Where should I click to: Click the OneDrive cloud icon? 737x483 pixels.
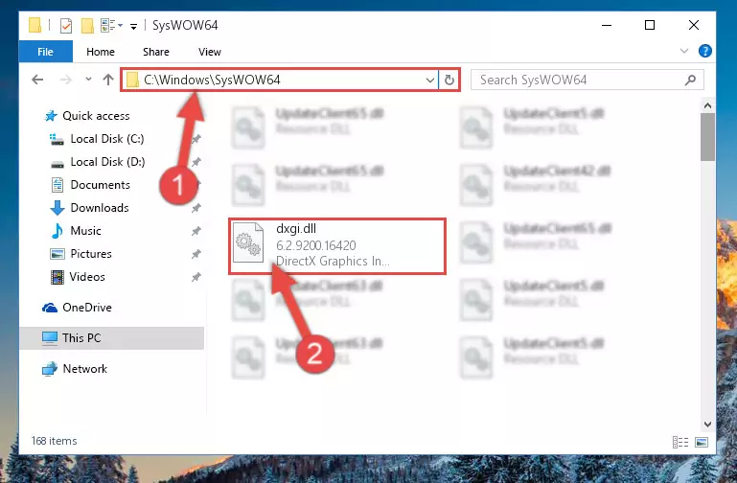click(x=49, y=308)
